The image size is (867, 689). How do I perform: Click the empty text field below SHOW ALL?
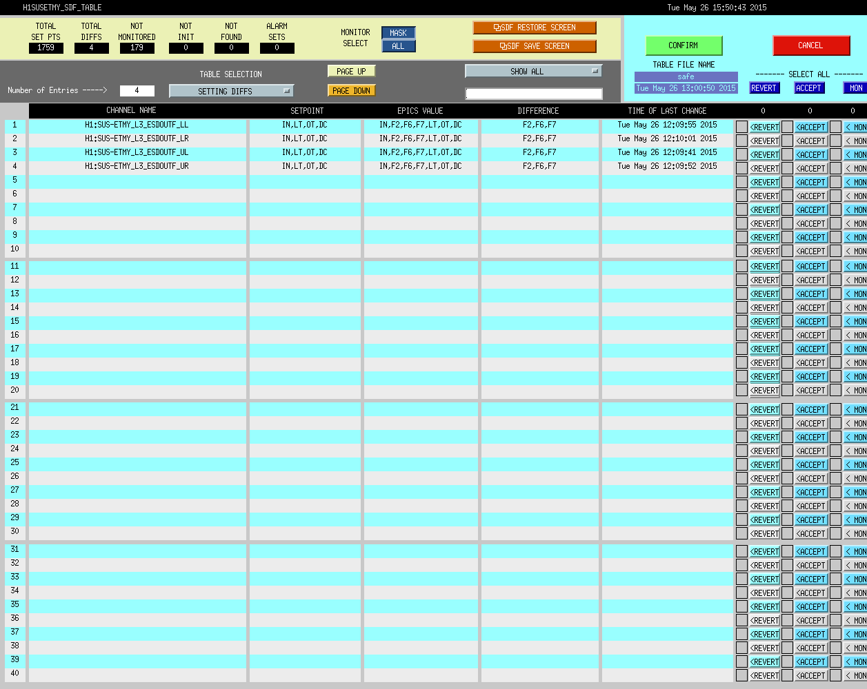[534, 94]
